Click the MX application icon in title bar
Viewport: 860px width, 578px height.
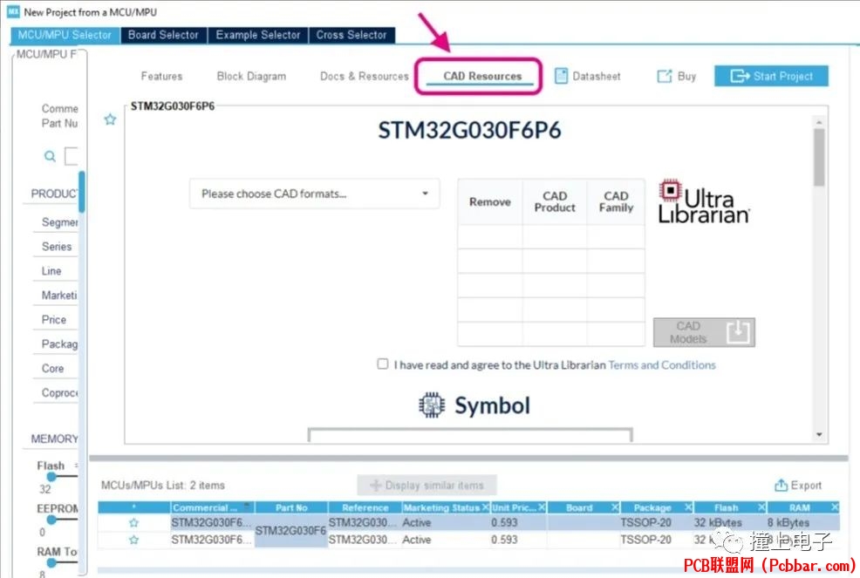point(13,11)
